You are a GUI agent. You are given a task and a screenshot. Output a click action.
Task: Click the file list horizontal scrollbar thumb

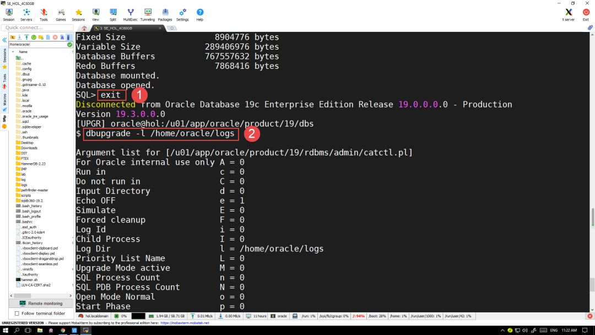point(23,295)
